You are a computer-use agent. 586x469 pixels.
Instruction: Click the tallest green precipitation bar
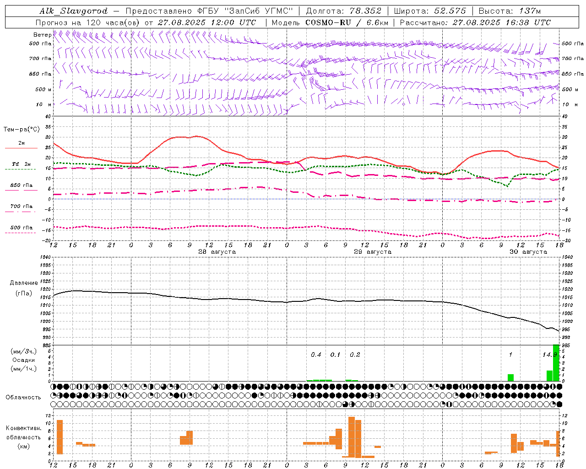point(556,363)
